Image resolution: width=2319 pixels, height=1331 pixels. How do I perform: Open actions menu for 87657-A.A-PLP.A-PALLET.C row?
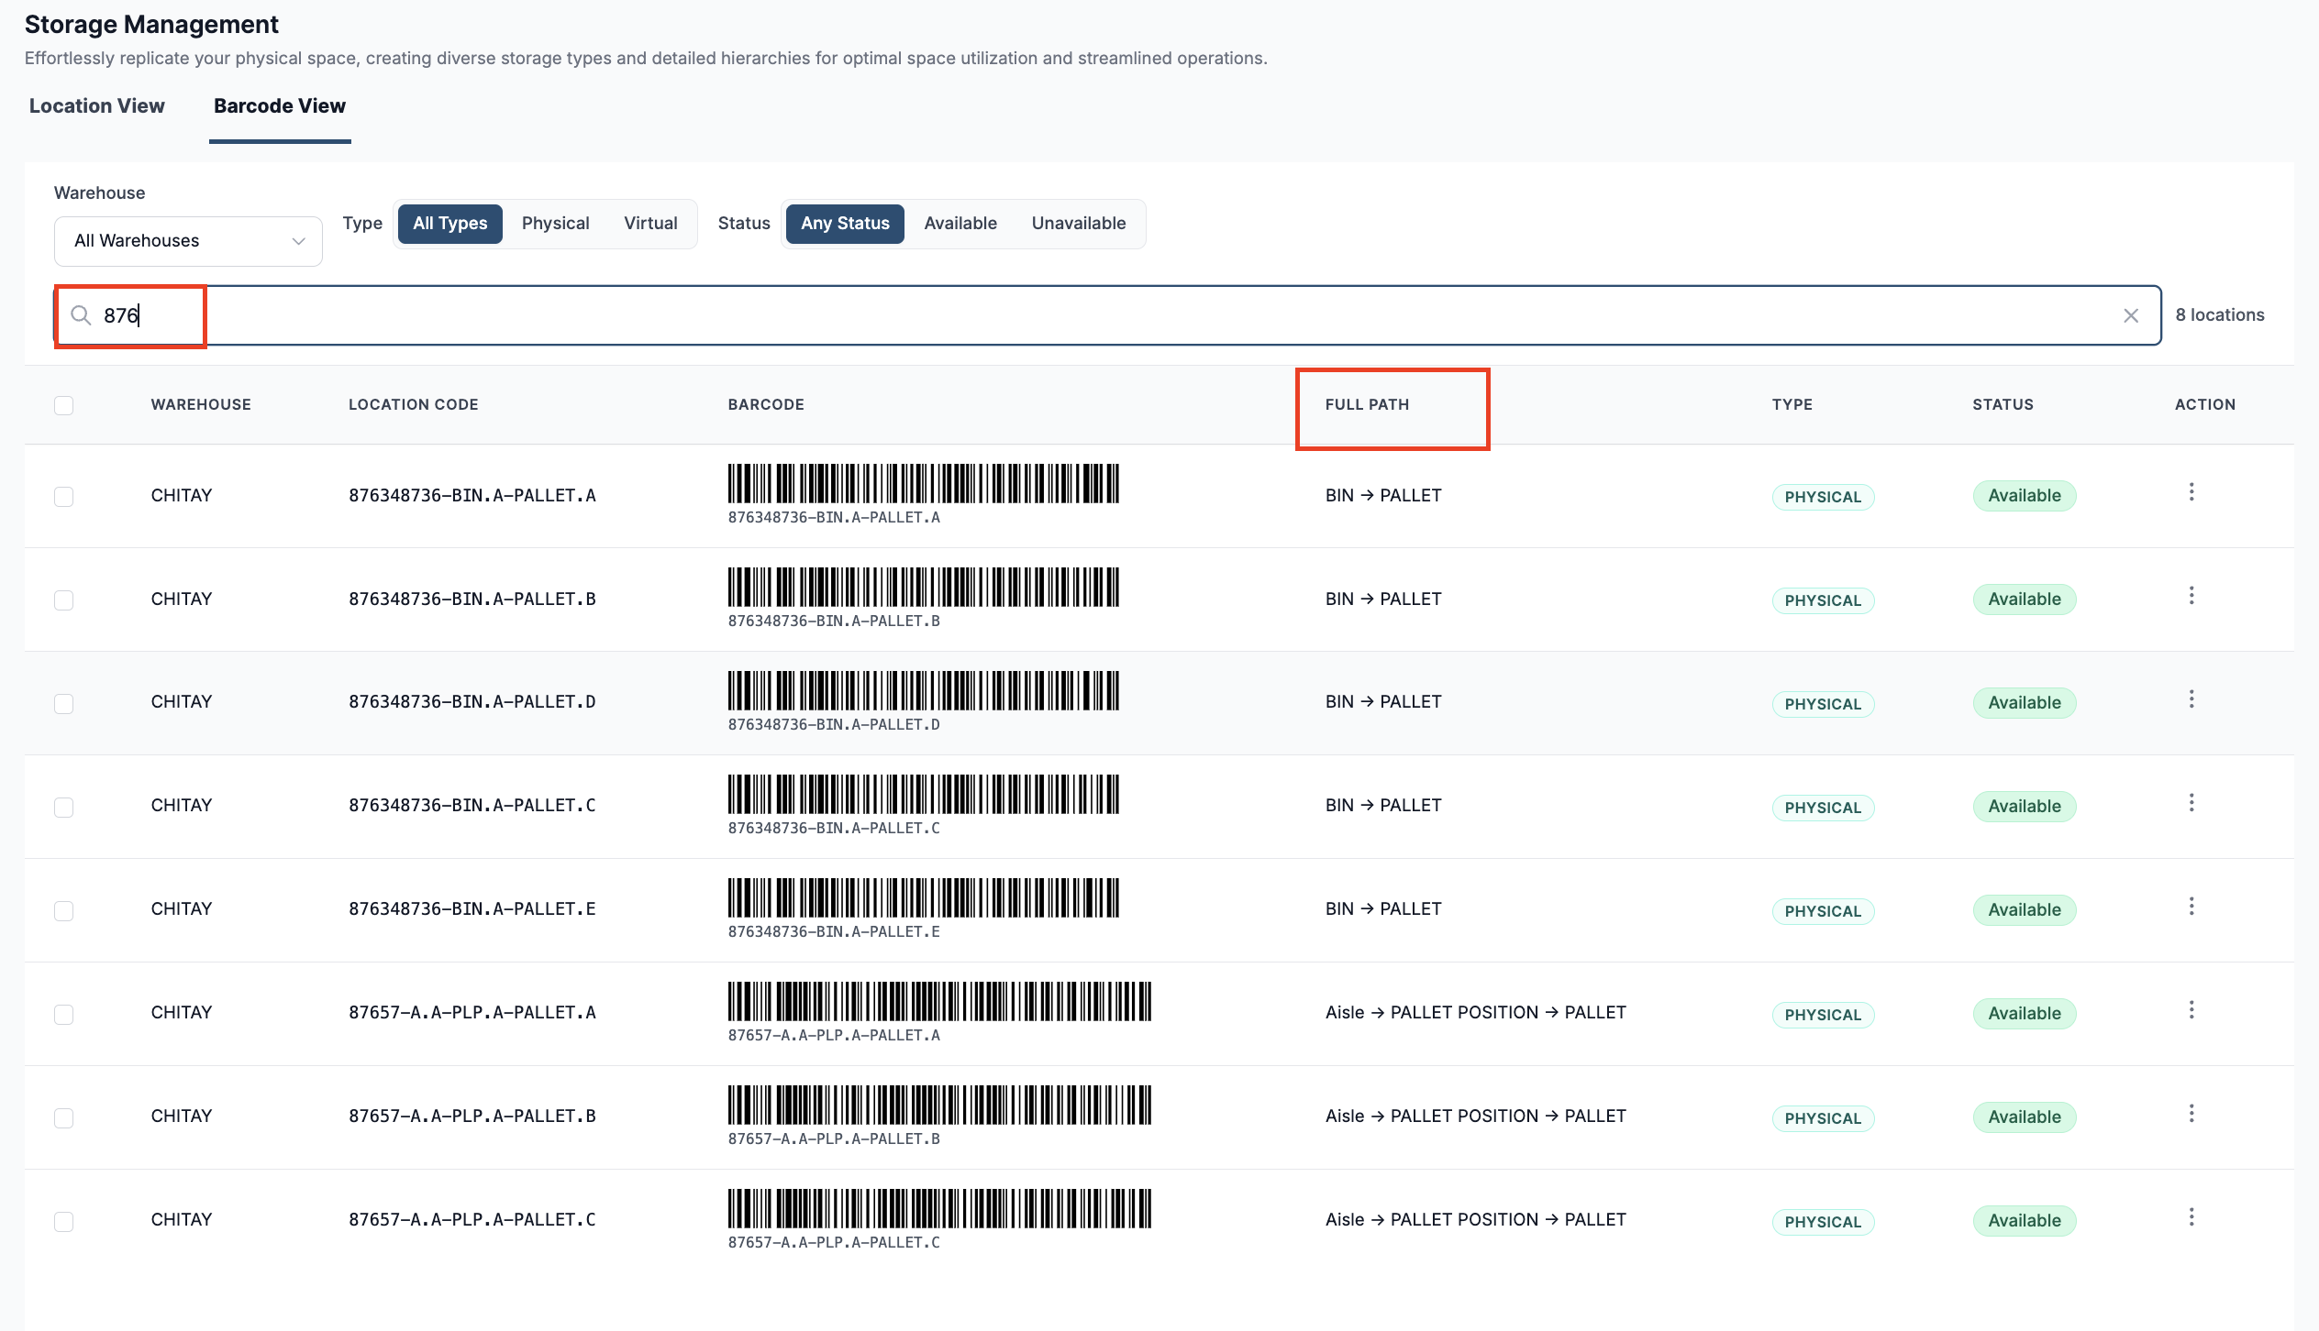[x=2191, y=1218]
